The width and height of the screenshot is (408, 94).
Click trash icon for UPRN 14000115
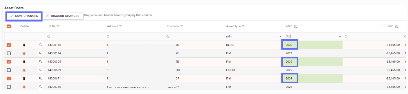point(24,45)
